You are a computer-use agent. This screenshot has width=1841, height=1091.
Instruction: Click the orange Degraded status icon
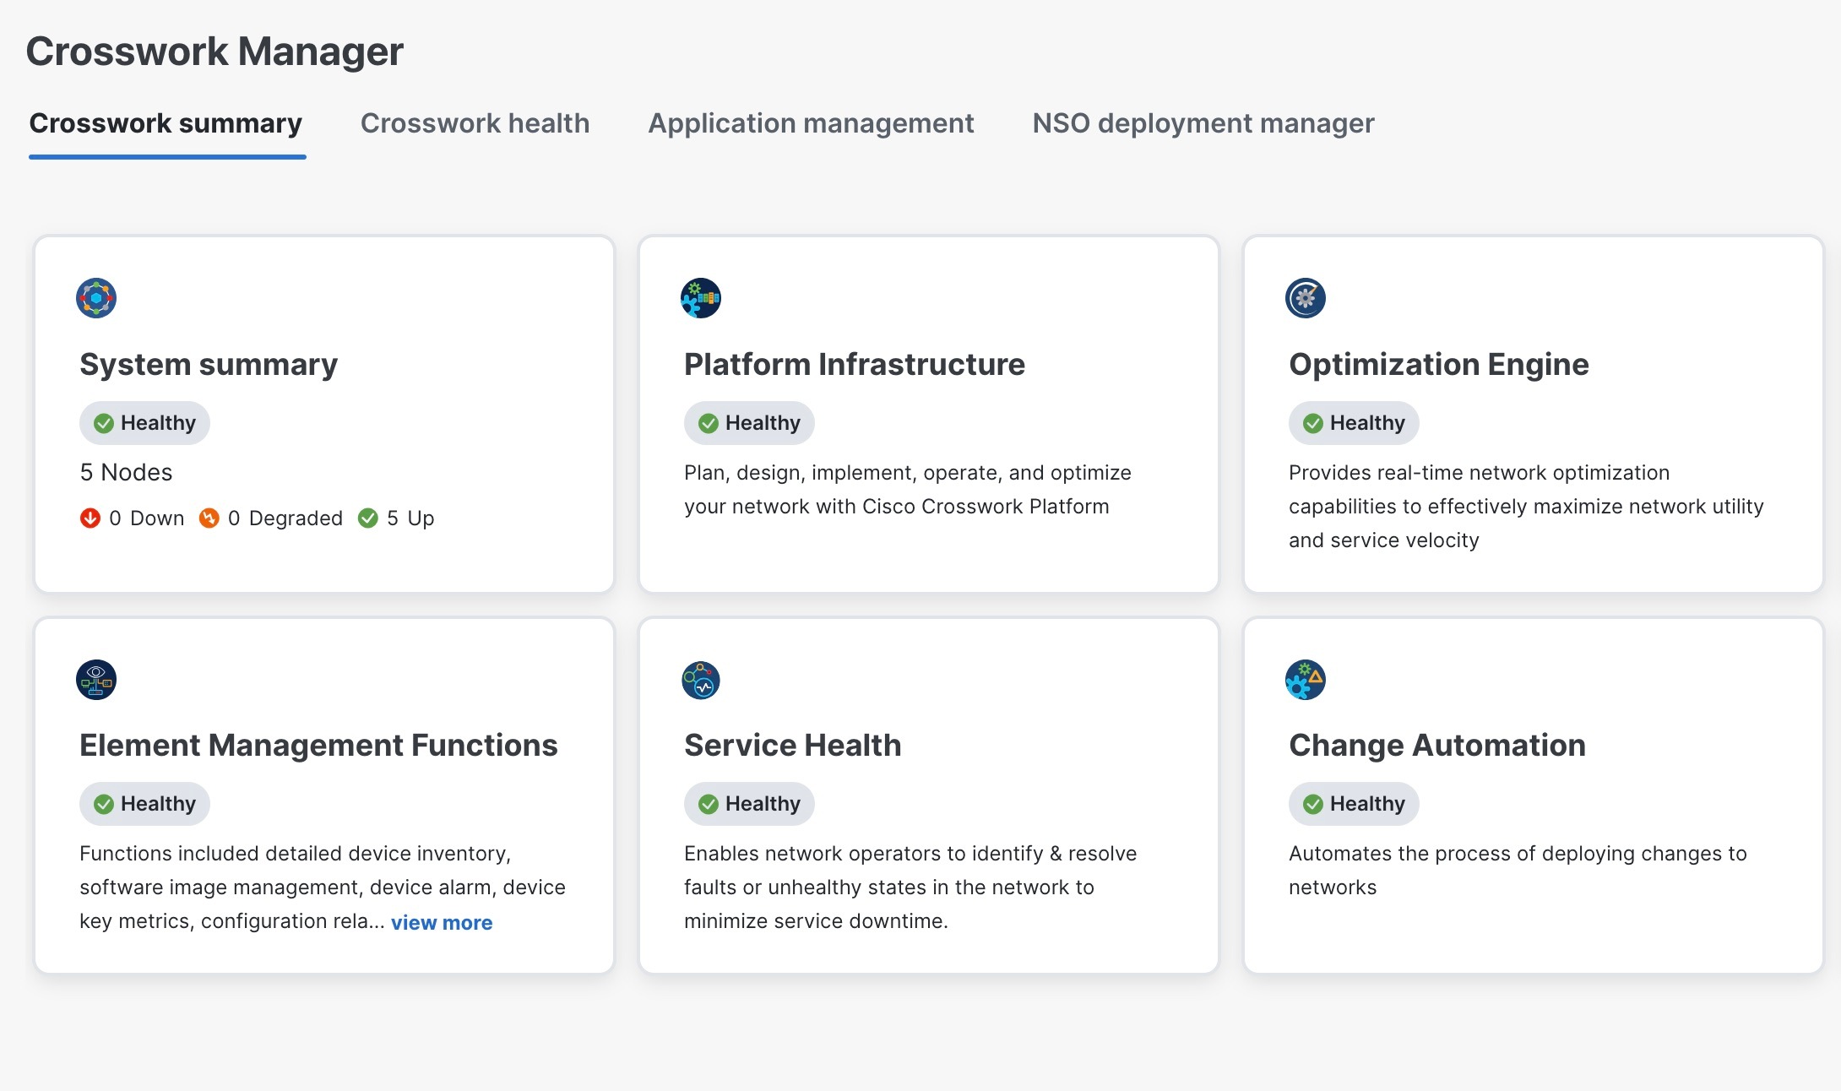click(210, 518)
